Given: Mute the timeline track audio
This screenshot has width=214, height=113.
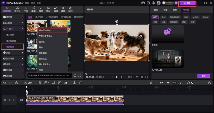Looking at the screenshot, I should tap(13, 100).
